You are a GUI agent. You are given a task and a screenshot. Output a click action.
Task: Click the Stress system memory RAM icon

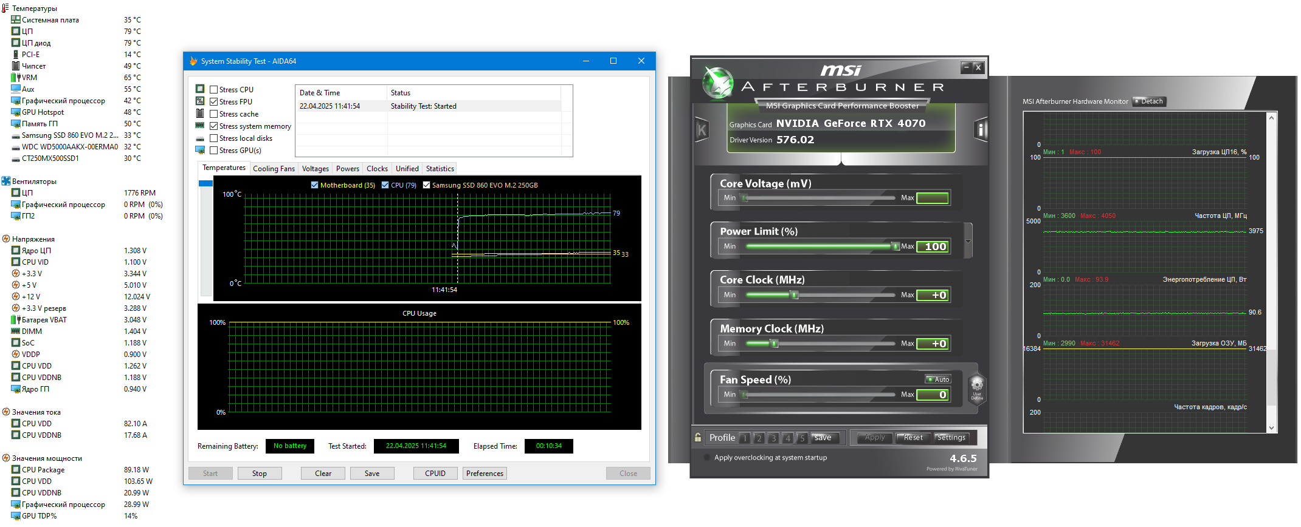tap(200, 126)
